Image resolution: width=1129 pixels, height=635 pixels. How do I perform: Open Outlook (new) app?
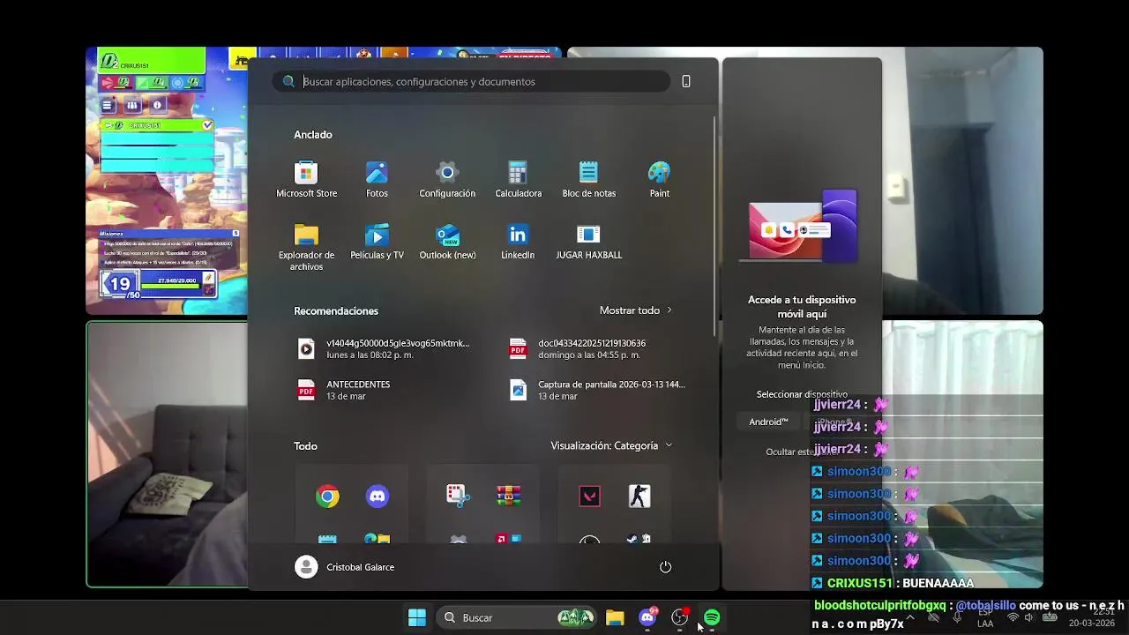tap(447, 242)
